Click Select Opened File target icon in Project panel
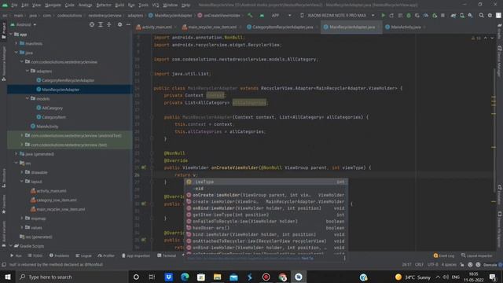 (x=92, y=24)
